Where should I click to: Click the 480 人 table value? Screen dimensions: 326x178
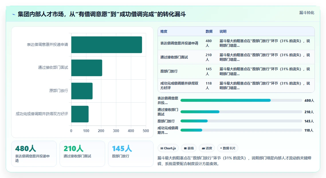209,43
